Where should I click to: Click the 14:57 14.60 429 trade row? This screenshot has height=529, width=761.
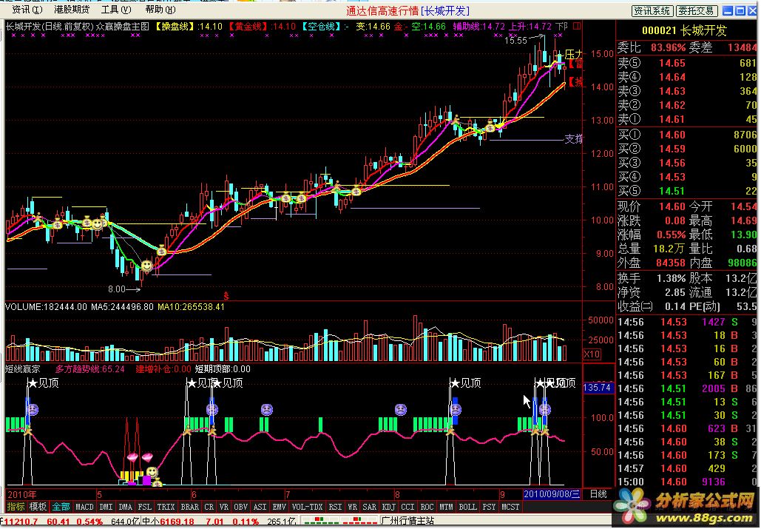click(687, 468)
